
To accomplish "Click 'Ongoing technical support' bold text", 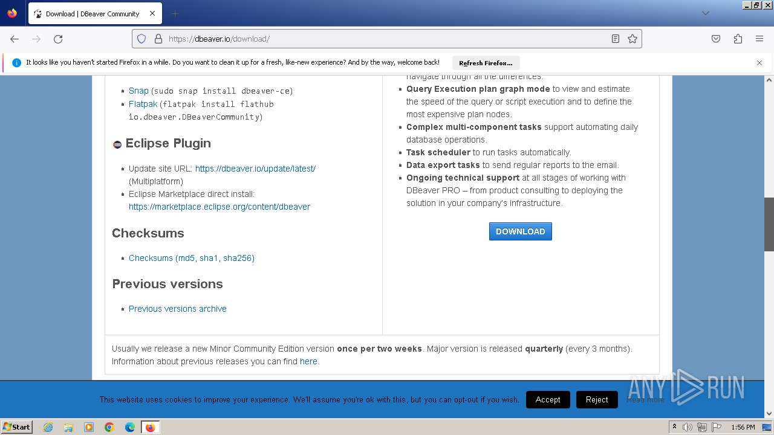I will 463,178.
